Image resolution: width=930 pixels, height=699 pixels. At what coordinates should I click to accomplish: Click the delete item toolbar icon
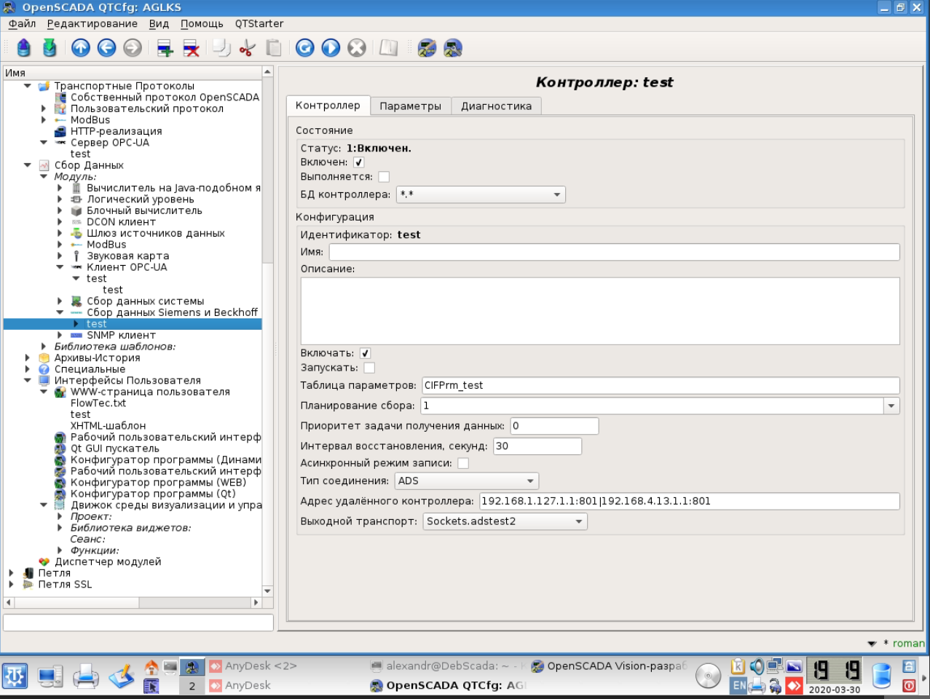[191, 48]
